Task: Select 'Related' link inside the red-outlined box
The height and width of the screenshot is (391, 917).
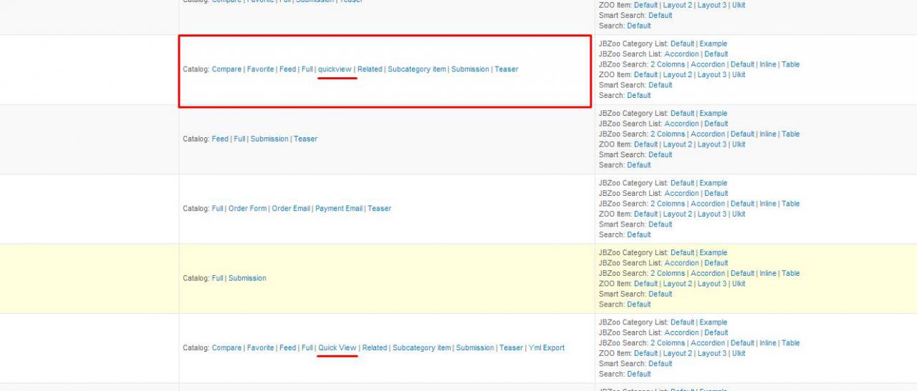Action: point(370,69)
